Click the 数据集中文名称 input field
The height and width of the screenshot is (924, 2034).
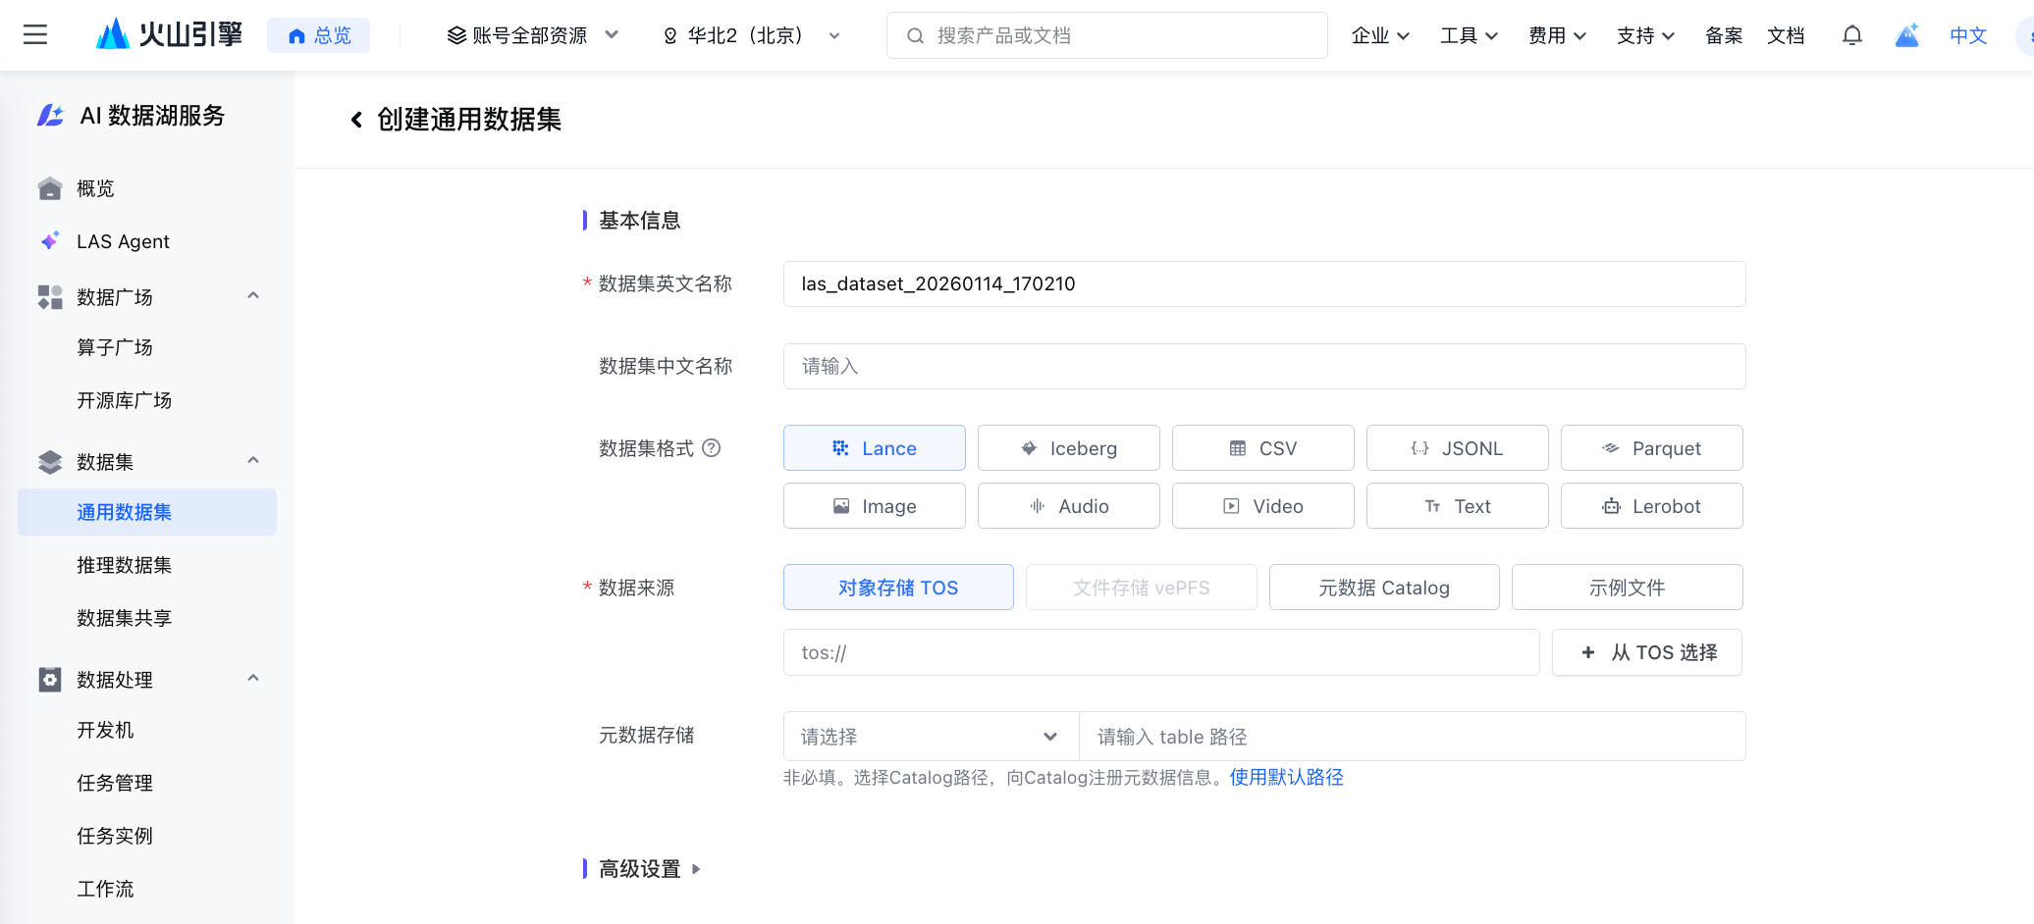click(1263, 366)
